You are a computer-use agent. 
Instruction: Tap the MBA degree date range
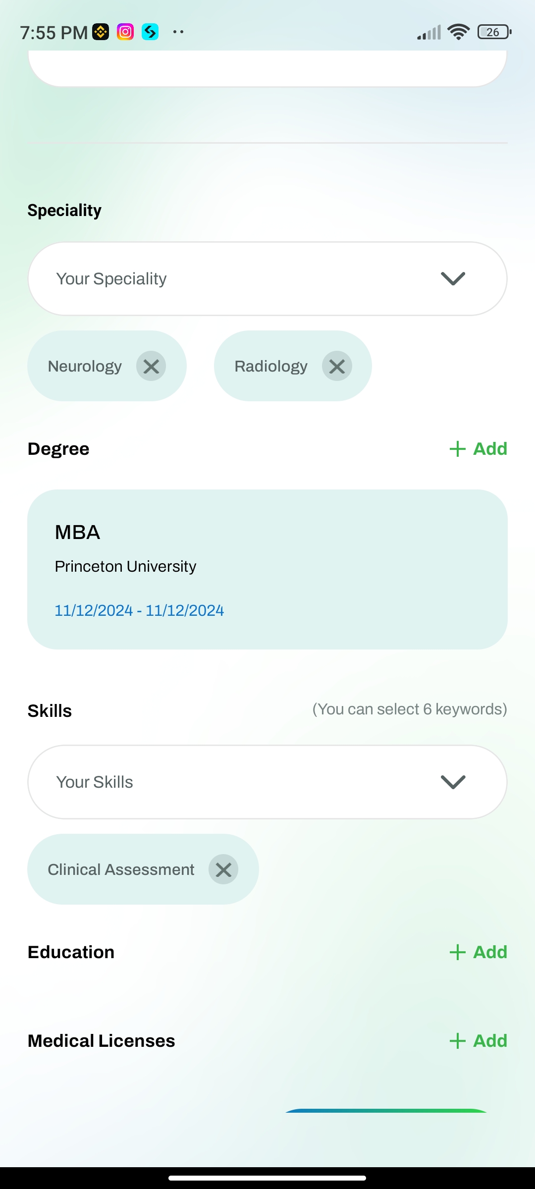(139, 610)
